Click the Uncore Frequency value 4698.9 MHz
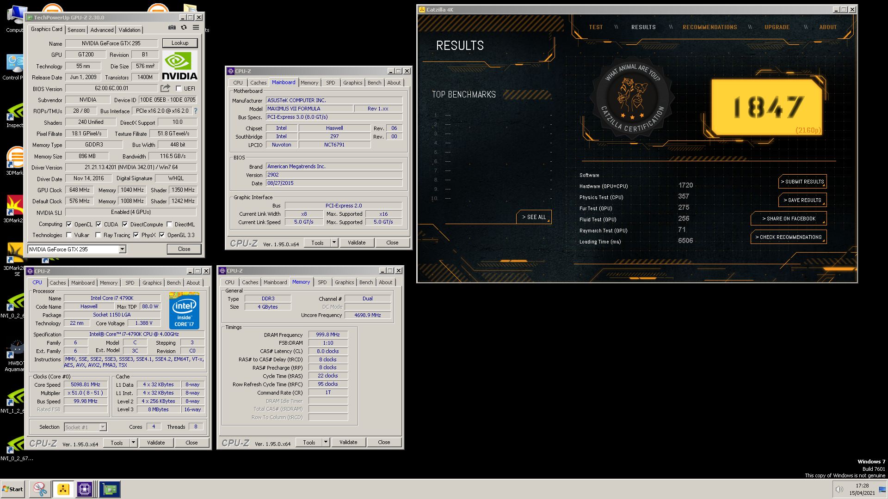The width and height of the screenshot is (888, 499). 368,316
